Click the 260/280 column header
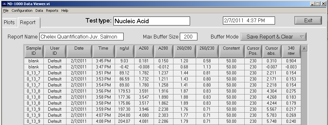The width and height of the screenshot is (328, 125). coord(185,51)
